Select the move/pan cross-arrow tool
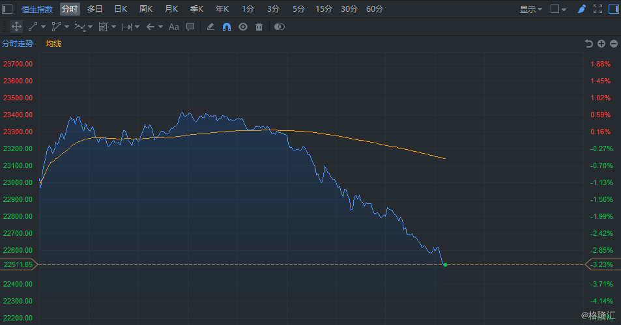621x325 pixels. point(16,27)
